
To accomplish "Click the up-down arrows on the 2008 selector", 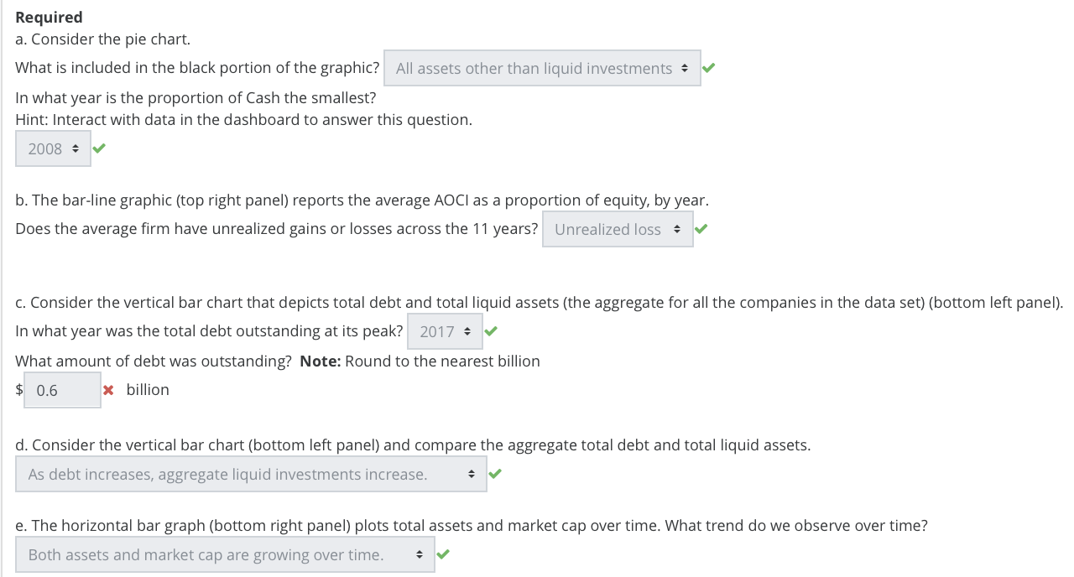I will coord(75,148).
